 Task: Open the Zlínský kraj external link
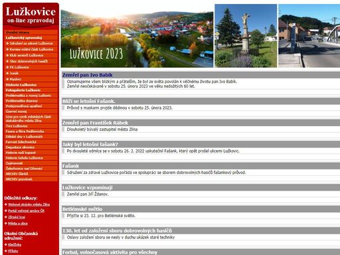[17, 217]
